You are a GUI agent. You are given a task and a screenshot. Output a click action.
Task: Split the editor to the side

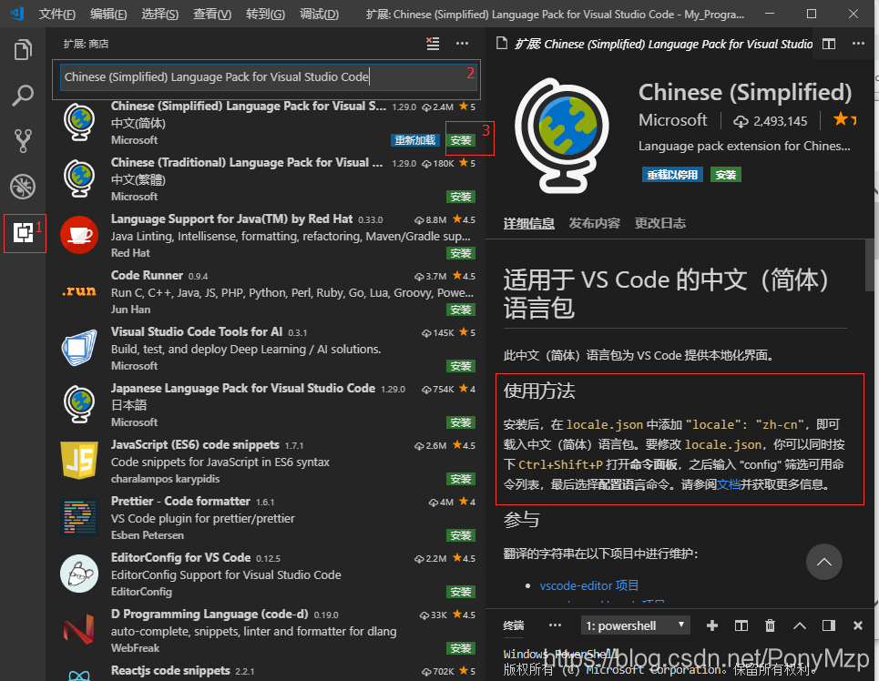coord(829,44)
